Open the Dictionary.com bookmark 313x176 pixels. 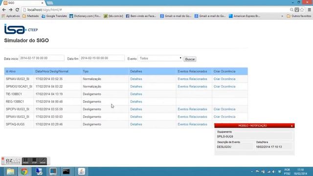pyautogui.click(x=85, y=16)
